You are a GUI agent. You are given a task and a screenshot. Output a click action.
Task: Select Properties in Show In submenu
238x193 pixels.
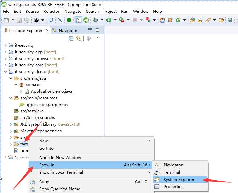(180, 187)
